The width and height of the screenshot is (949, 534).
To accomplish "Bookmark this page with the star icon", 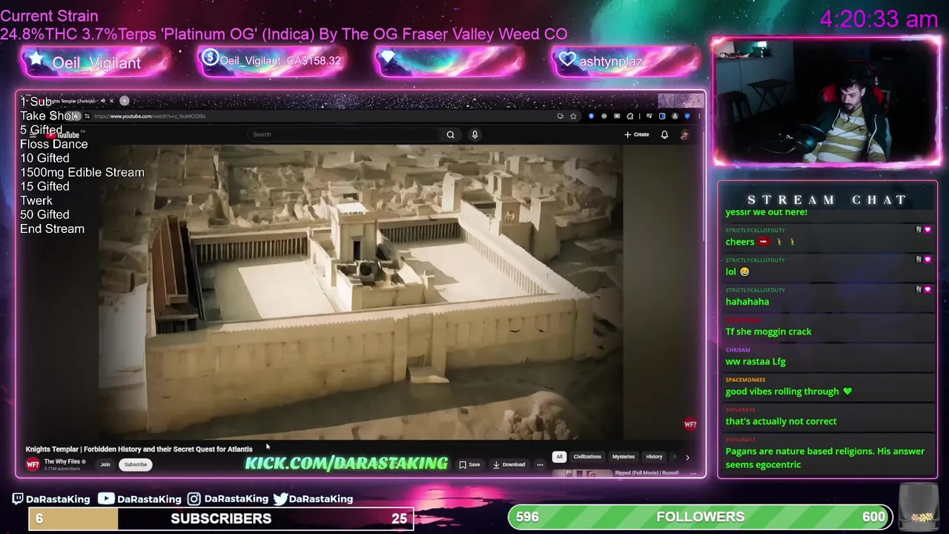I will 573,116.
